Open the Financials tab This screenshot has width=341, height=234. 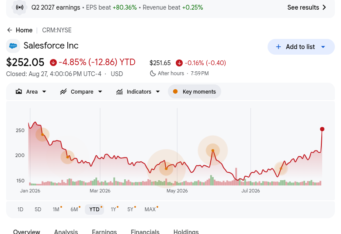click(x=145, y=231)
